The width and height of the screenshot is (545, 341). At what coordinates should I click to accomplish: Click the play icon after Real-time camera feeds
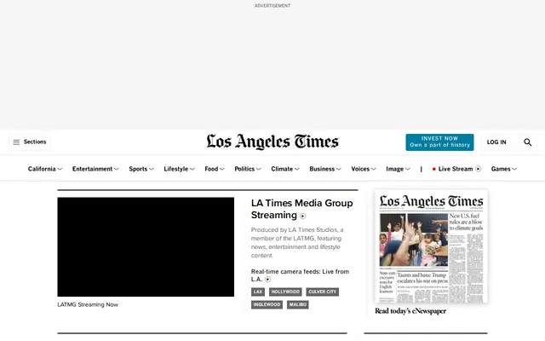point(267,279)
